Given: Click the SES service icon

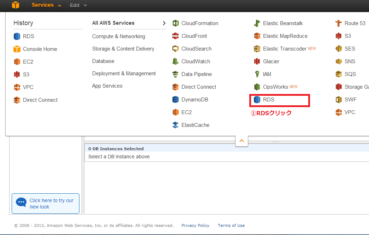Looking at the screenshot, I should 339,49.
